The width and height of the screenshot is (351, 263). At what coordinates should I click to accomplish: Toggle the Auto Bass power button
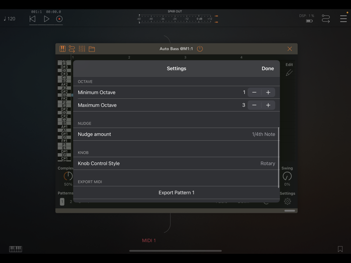[200, 49]
